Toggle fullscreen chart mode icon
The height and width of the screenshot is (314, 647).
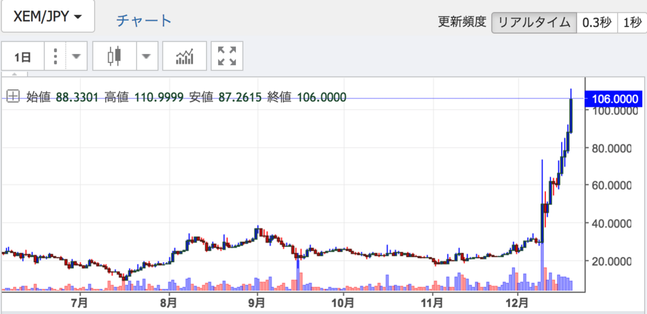227,56
